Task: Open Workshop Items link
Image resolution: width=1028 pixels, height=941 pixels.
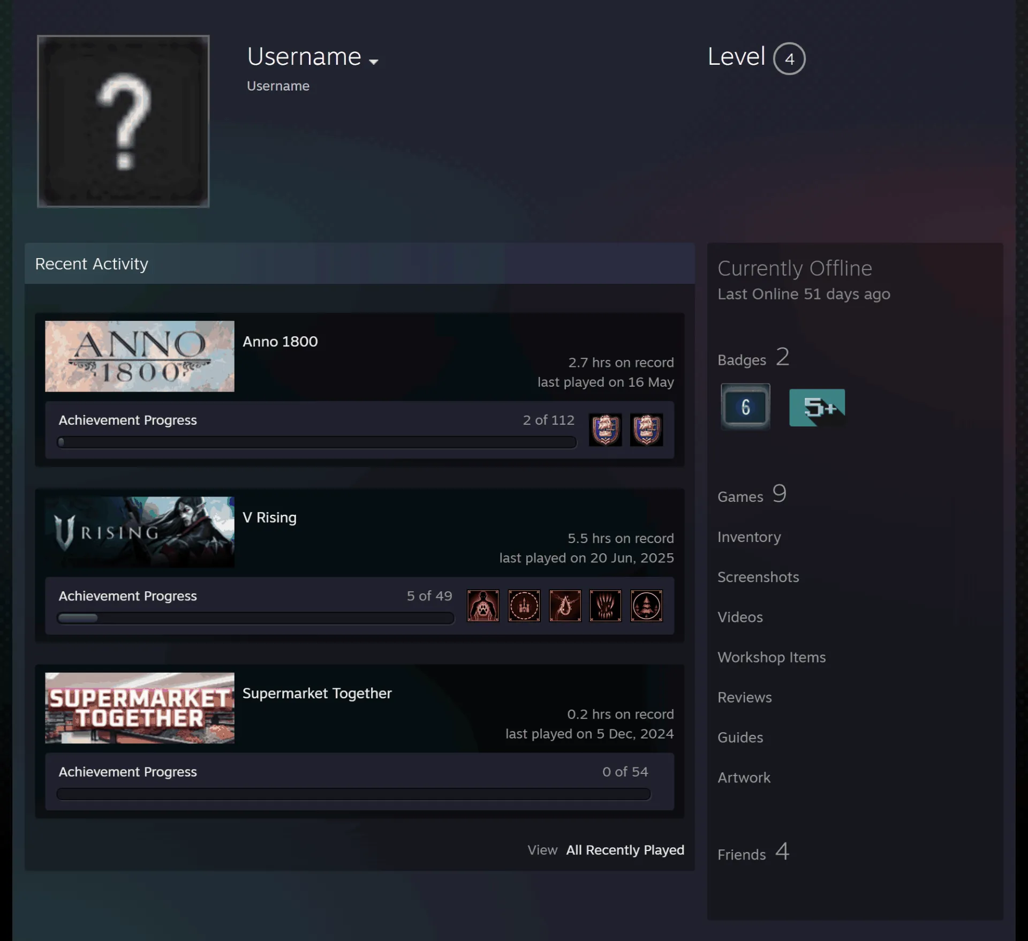Action: click(772, 657)
